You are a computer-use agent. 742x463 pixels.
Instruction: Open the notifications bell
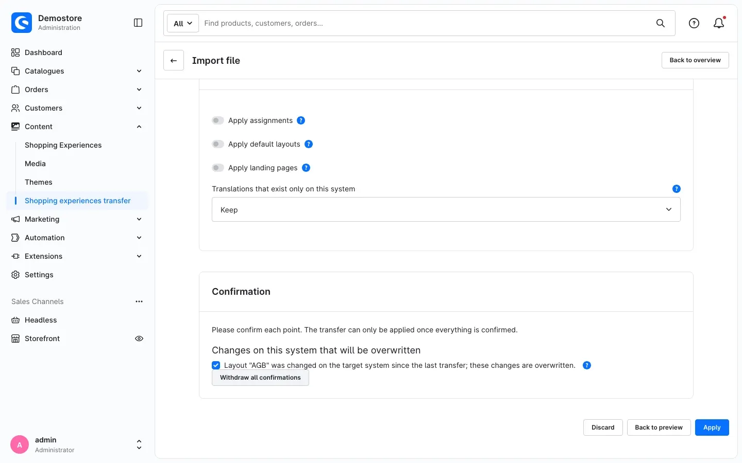pyautogui.click(x=719, y=23)
